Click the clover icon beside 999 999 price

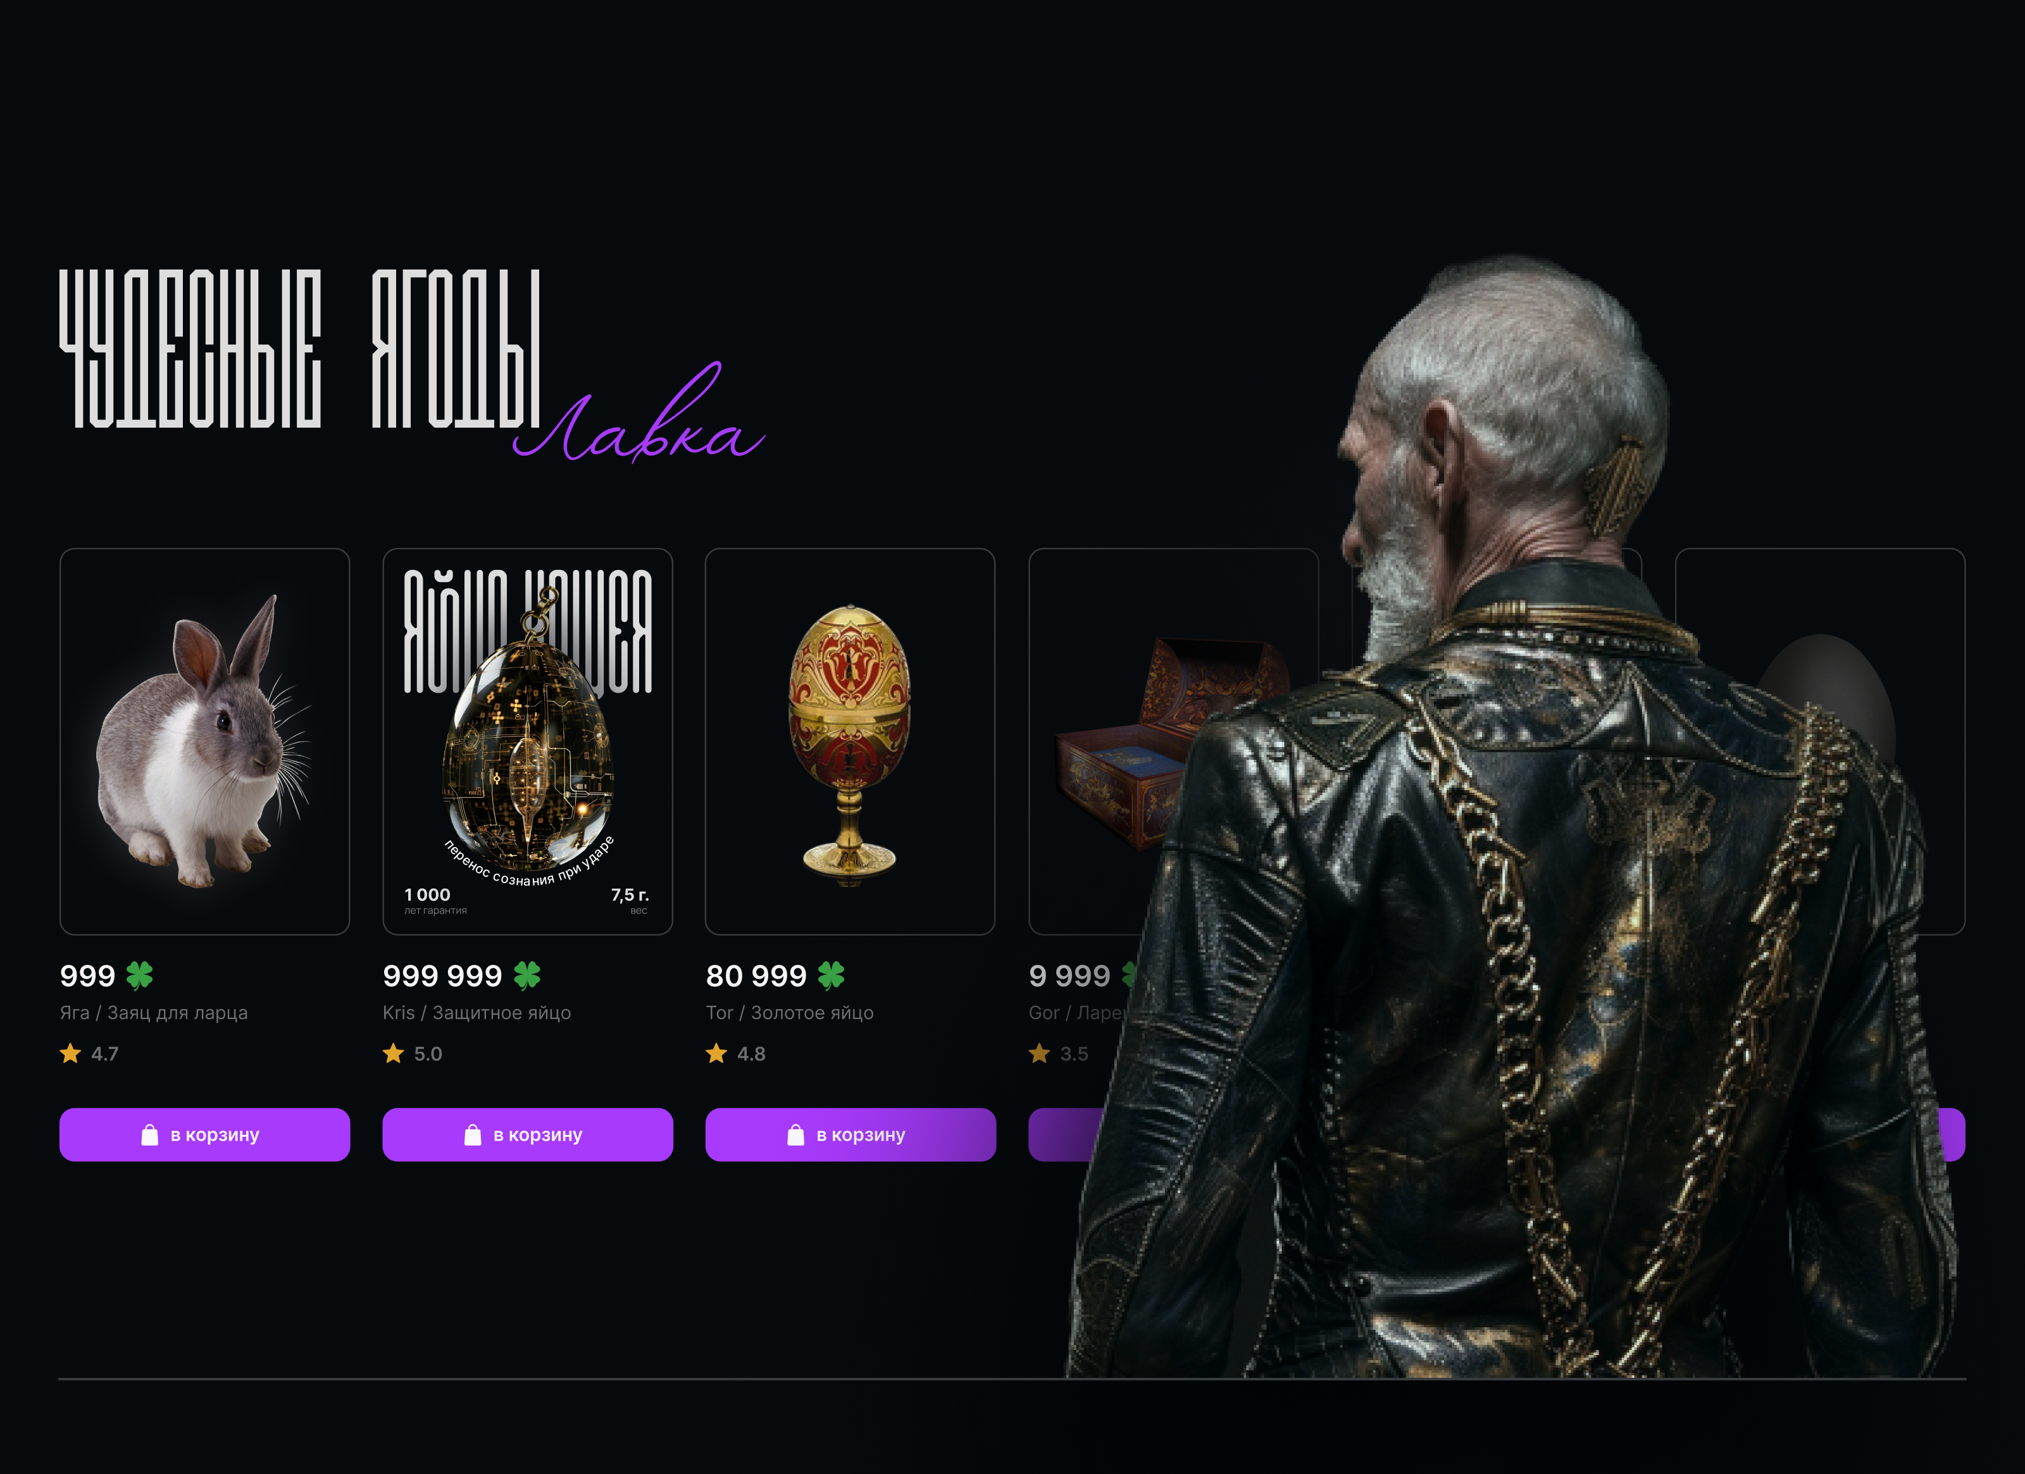click(526, 975)
